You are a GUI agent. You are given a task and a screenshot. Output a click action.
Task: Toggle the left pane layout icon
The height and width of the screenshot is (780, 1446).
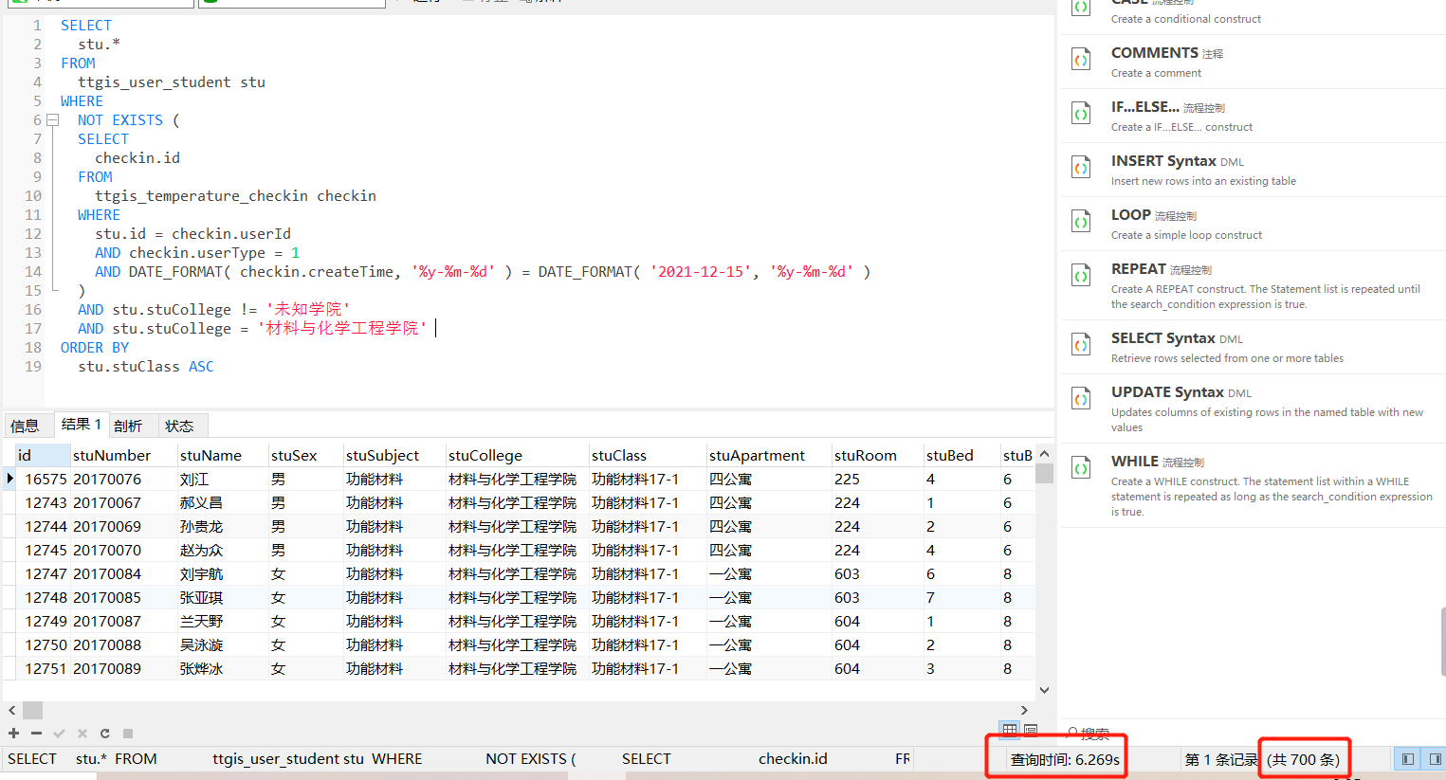point(1408,759)
